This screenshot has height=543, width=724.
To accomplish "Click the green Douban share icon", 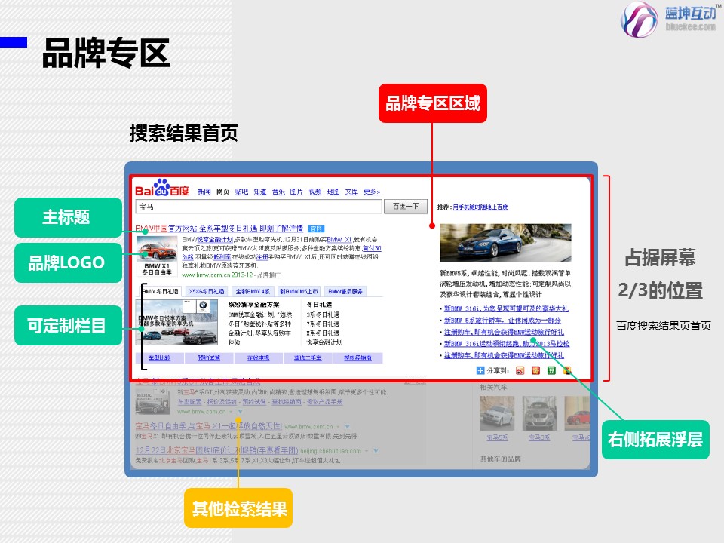I will [551, 370].
